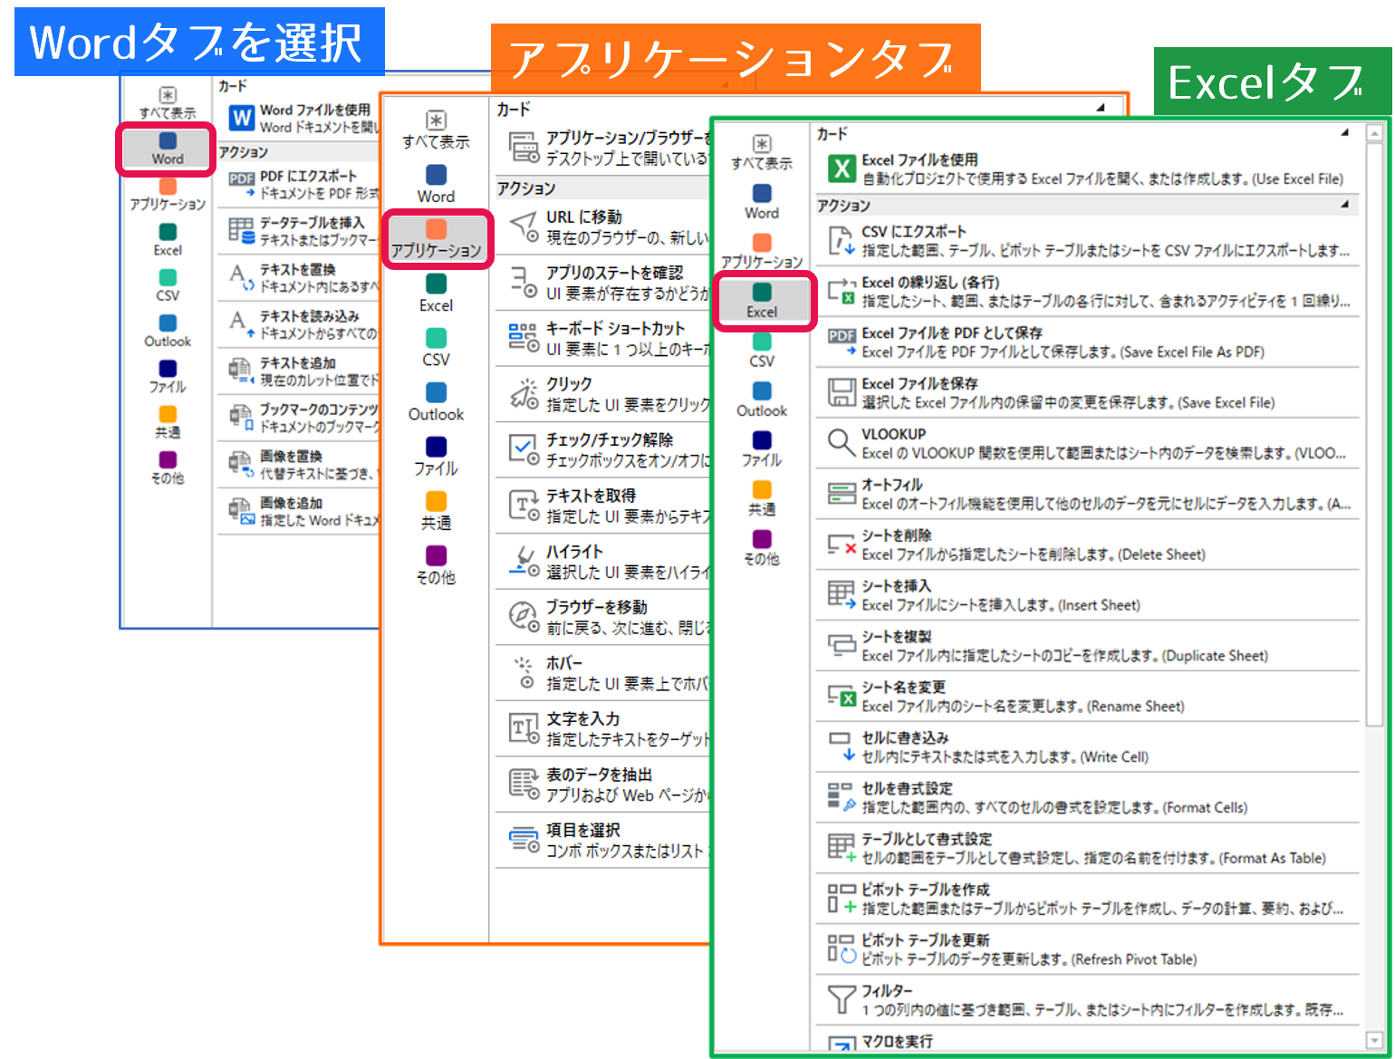Click the Excel panel scrollbar up arrow
Image resolution: width=1395 pixels, height=1059 pixels.
tap(1375, 133)
